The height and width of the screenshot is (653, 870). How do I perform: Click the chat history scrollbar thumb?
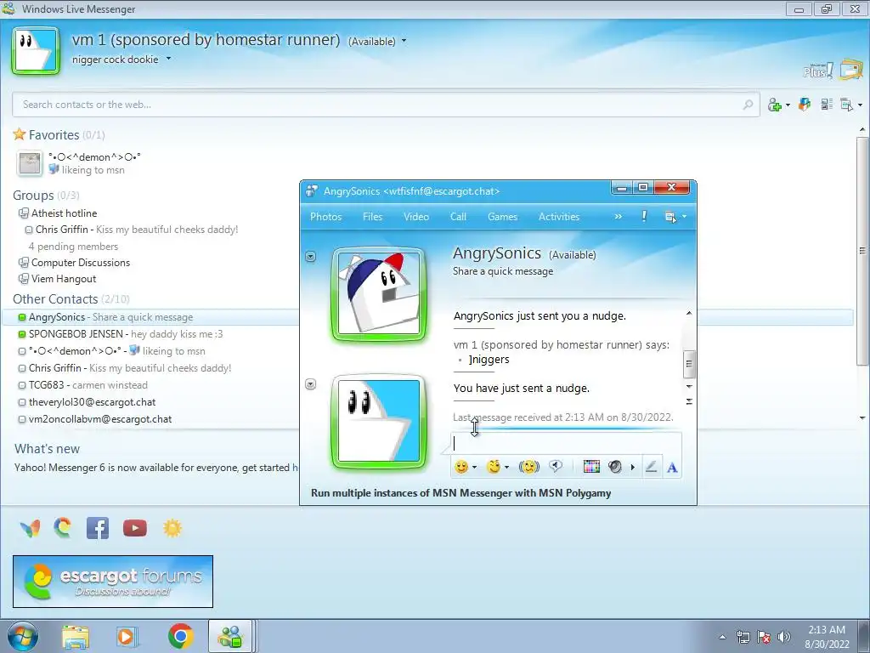pyautogui.click(x=688, y=364)
